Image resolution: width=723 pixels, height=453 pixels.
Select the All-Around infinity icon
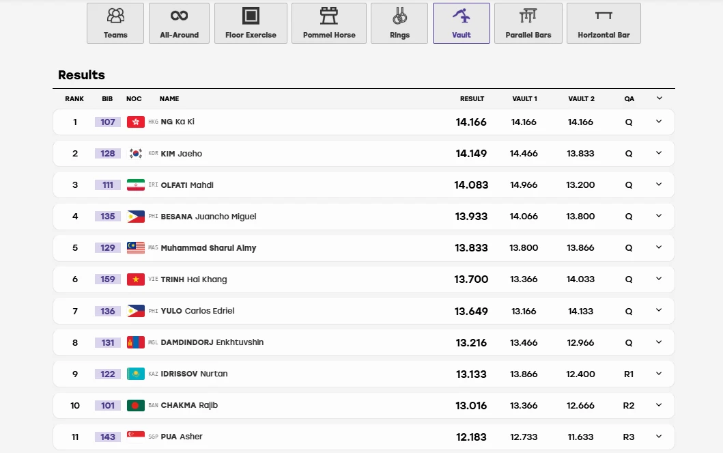point(179,16)
